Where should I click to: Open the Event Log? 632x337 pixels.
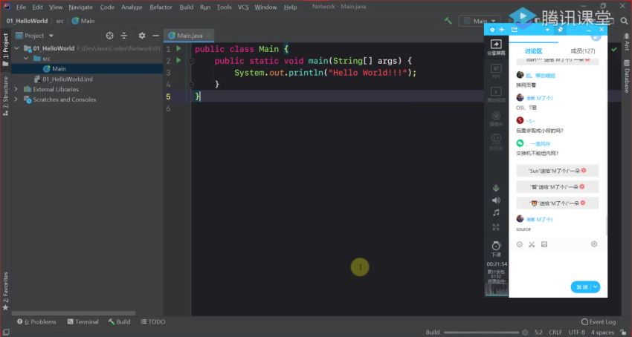pos(599,321)
